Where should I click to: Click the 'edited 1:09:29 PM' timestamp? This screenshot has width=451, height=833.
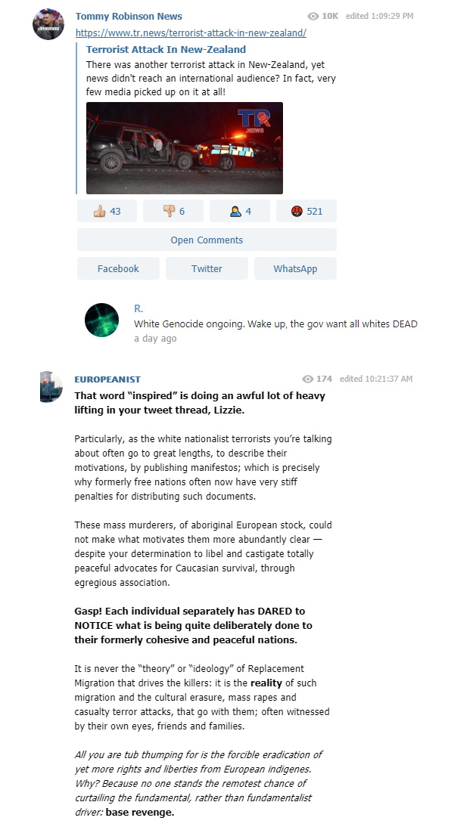379,16
